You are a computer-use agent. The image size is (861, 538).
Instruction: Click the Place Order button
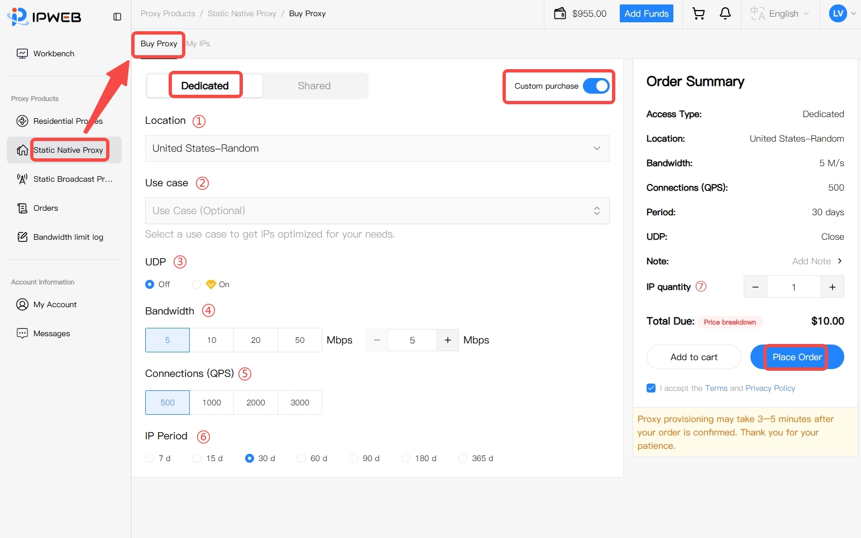(x=797, y=357)
